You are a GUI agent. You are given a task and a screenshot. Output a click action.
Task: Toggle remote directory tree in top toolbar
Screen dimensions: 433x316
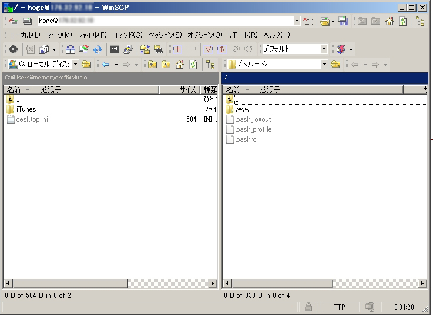420,21
